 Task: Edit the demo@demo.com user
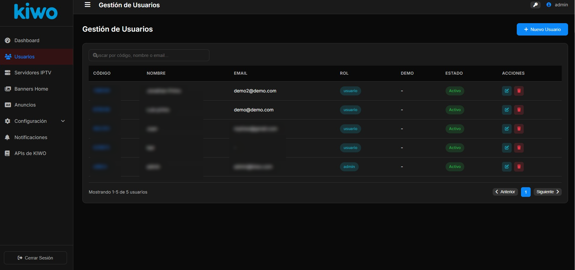coord(507,110)
